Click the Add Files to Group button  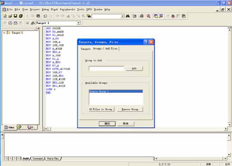[x=102, y=109]
